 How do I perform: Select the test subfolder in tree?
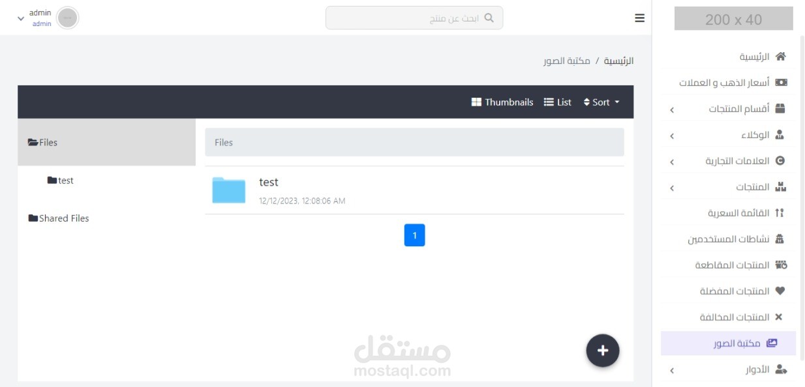pos(60,180)
